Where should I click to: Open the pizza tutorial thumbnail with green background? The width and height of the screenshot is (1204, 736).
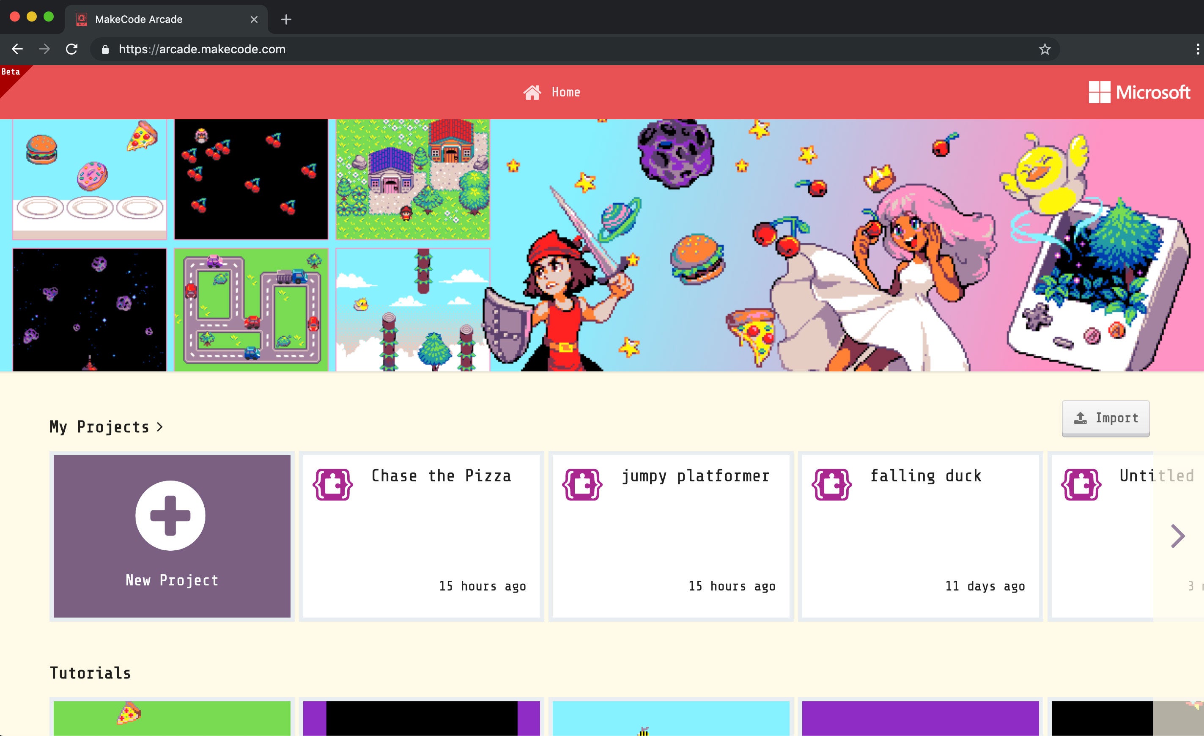(x=172, y=718)
